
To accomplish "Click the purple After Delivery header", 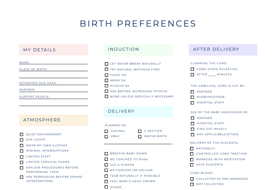I will (223, 50).
